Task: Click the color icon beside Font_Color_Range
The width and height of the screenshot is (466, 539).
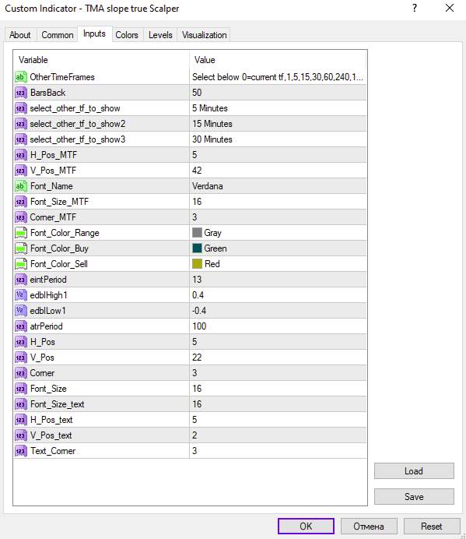Action: [20, 233]
